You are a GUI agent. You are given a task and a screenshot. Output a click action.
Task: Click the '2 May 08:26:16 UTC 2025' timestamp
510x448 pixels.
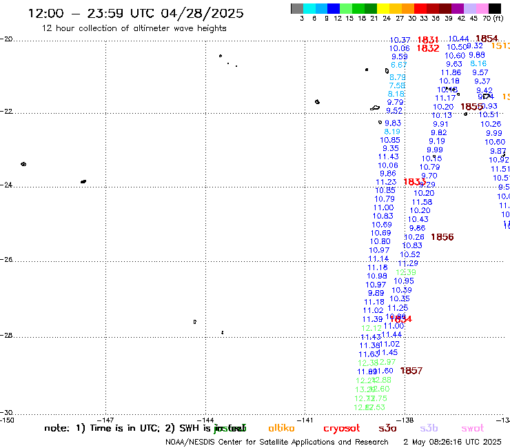(452, 442)
